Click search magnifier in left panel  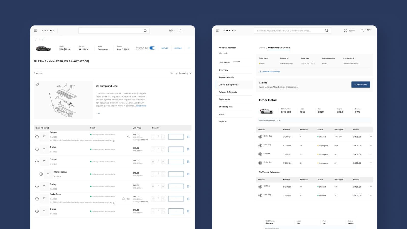pos(145,31)
